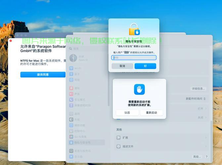Open the 扩展 extensions row

[x=161, y=138]
